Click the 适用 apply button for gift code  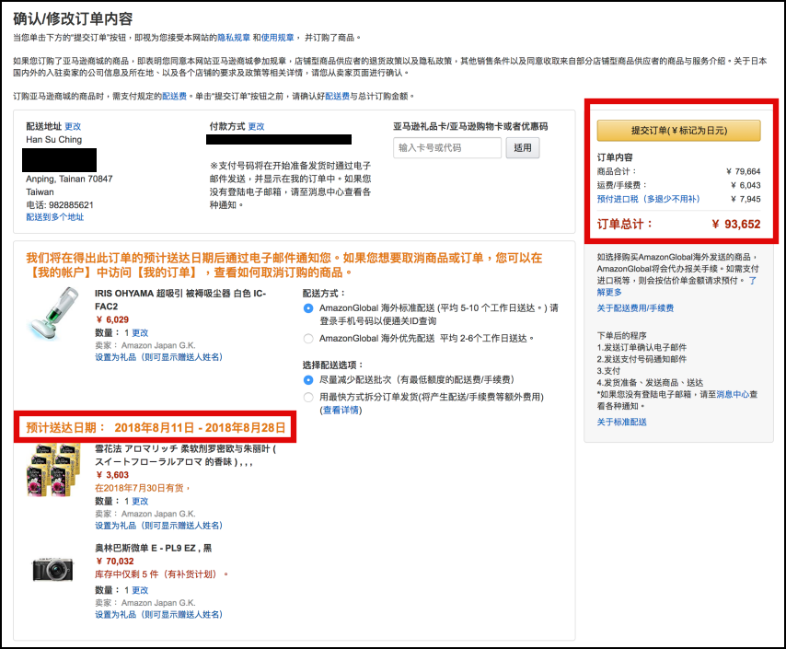pos(523,147)
